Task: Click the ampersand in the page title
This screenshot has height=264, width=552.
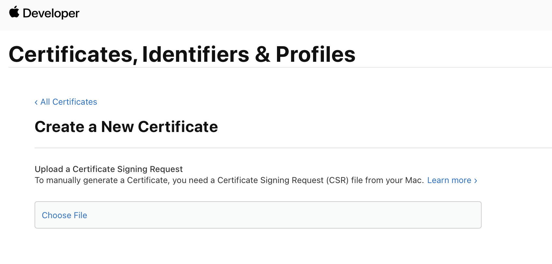Action: pyautogui.click(x=263, y=54)
